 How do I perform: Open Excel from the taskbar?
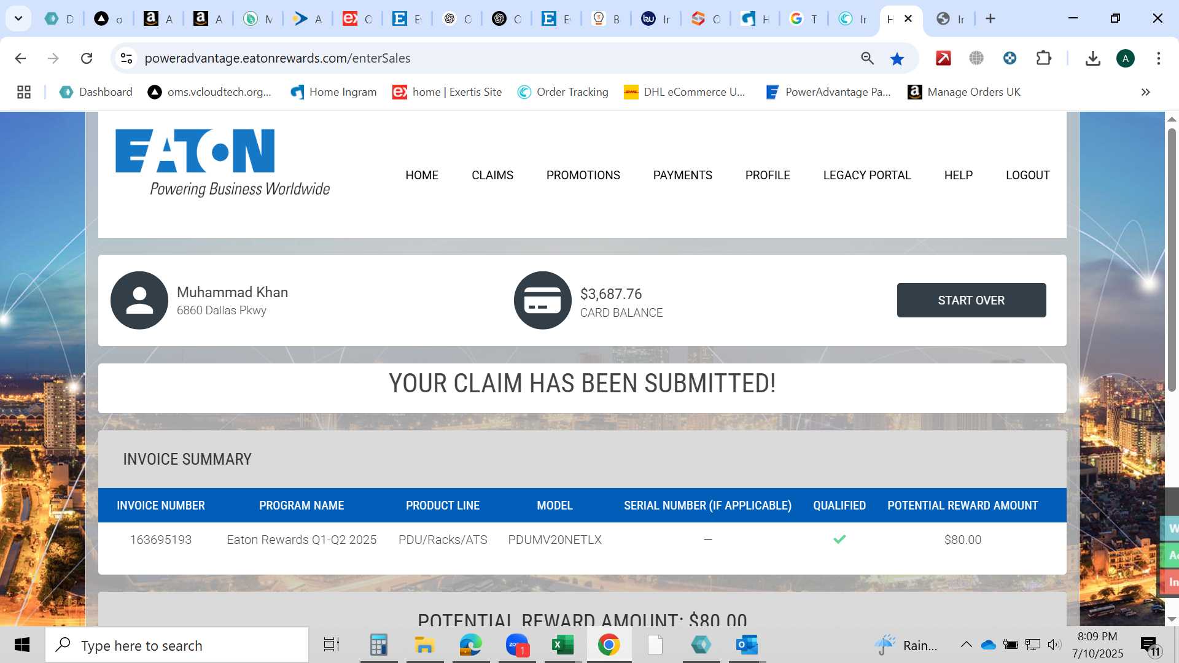point(562,645)
